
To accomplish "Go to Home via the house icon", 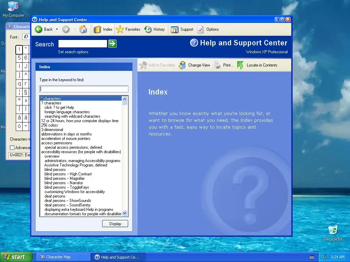I will click(83, 29).
